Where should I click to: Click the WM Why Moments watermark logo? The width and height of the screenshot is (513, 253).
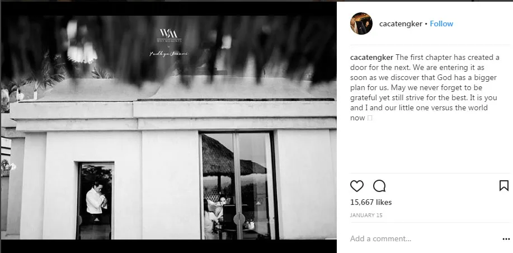click(169, 35)
